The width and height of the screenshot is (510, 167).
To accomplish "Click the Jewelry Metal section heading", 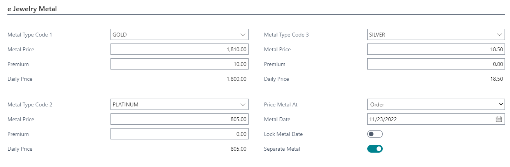I will pyautogui.click(x=32, y=9).
